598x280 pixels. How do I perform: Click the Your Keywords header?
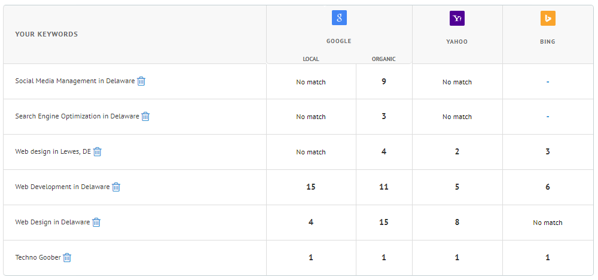[x=47, y=34]
